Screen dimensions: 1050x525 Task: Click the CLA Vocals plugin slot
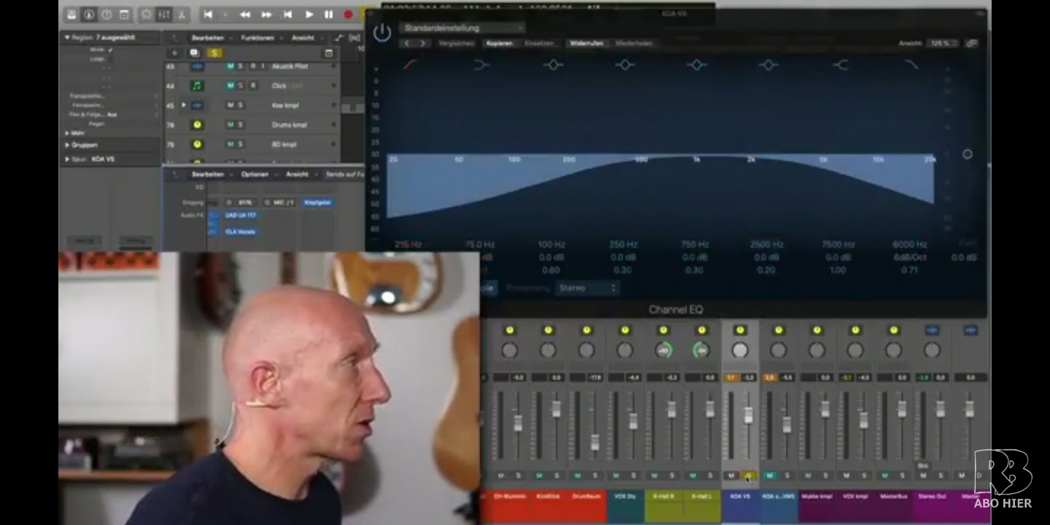tap(241, 232)
